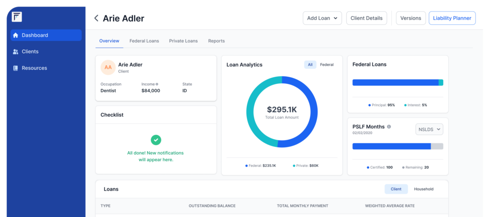Click the WEIGHTED AVERAGE RATE column header
489x217 pixels.
[390, 206]
